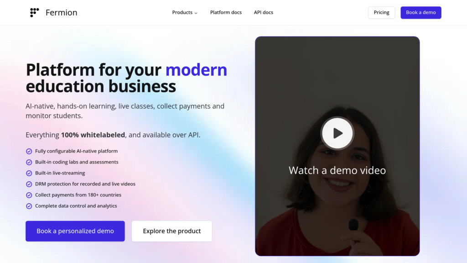Click checkmark icon beside Built-in live-streaming
Image resolution: width=467 pixels, height=263 pixels.
29,173
